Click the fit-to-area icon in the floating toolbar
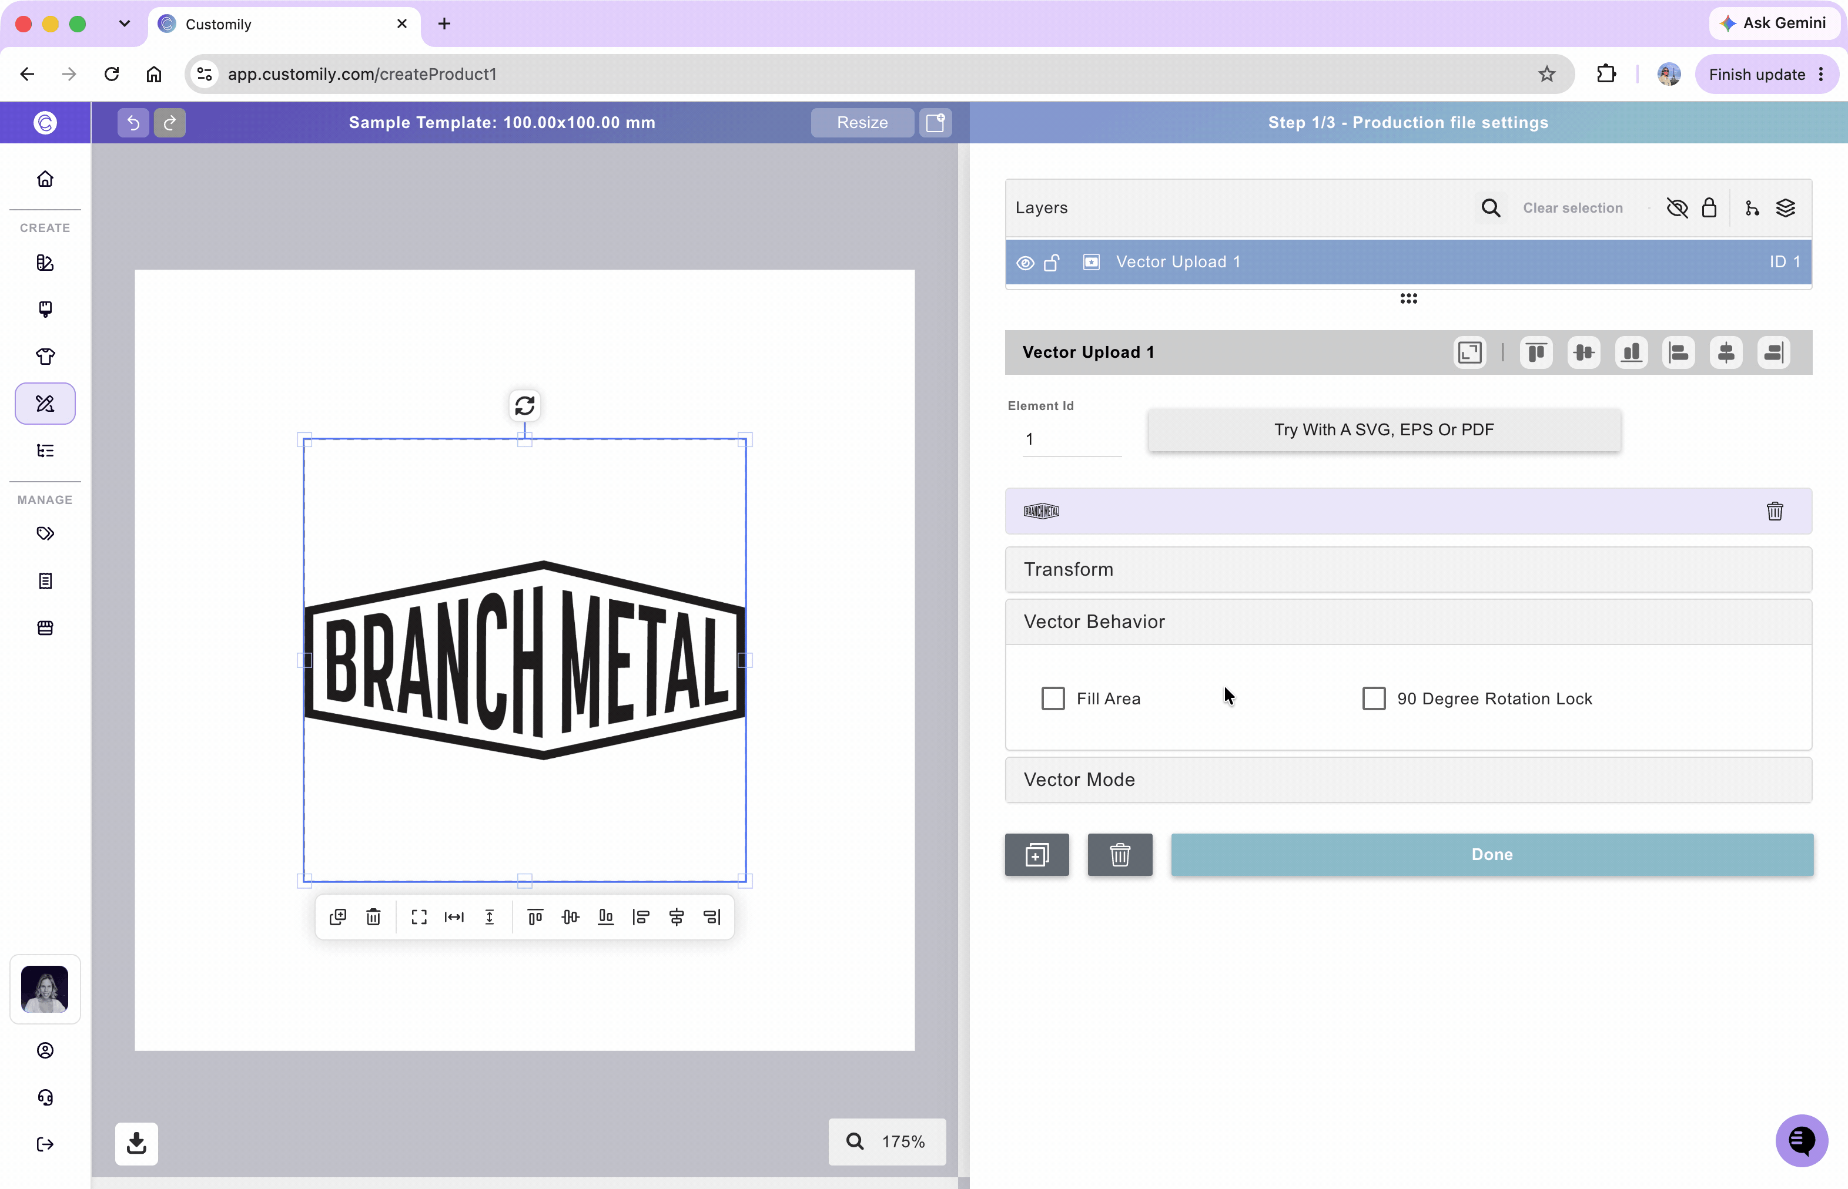The image size is (1848, 1189). pos(419,916)
